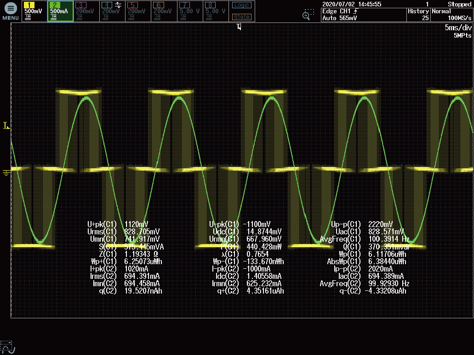Click the waveform icon in the bottom-left corner
474x355 pixels.
(x=7, y=347)
